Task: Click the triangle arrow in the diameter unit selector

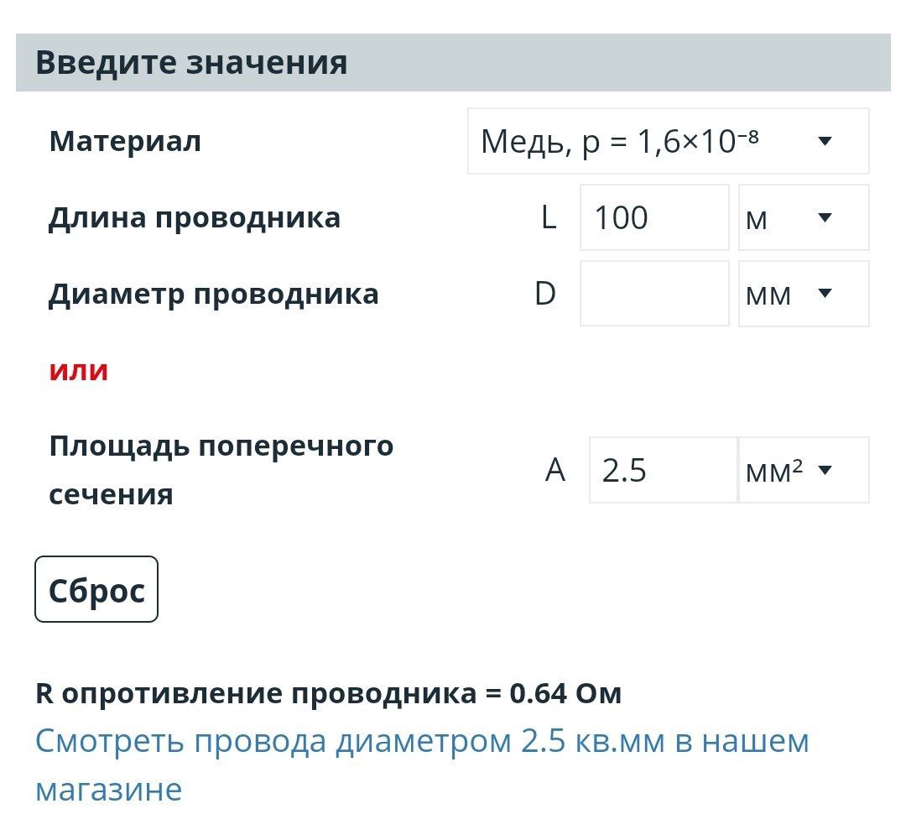Action: [825, 293]
